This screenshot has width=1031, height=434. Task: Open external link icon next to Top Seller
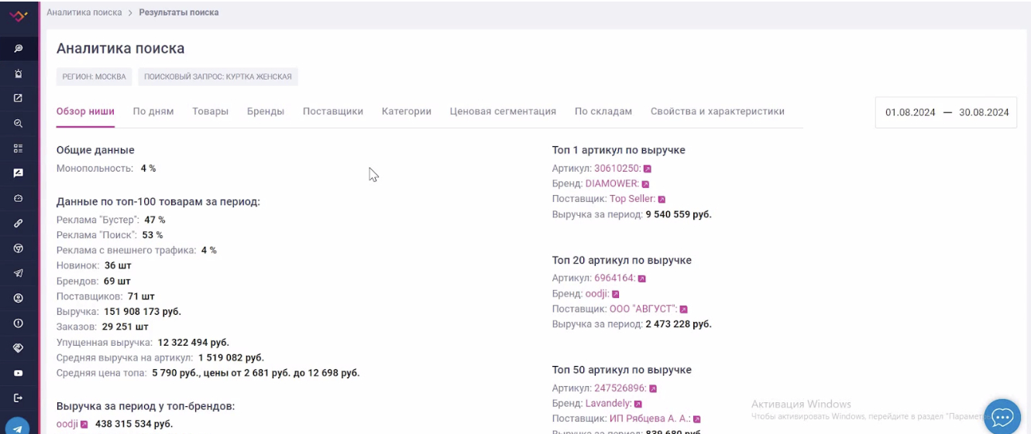(662, 200)
